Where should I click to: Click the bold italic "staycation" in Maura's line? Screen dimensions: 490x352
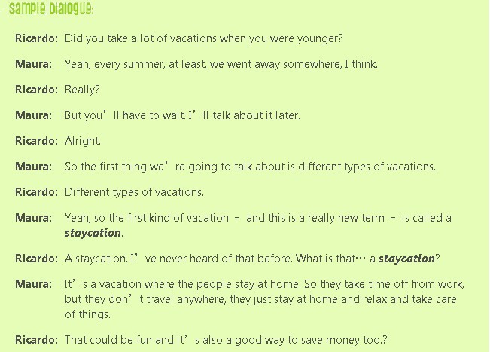click(x=93, y=233)
